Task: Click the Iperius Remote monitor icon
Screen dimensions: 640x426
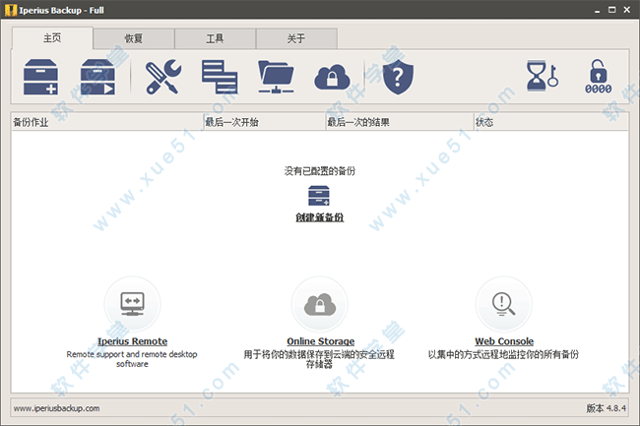Action: (x=132, y=304)
